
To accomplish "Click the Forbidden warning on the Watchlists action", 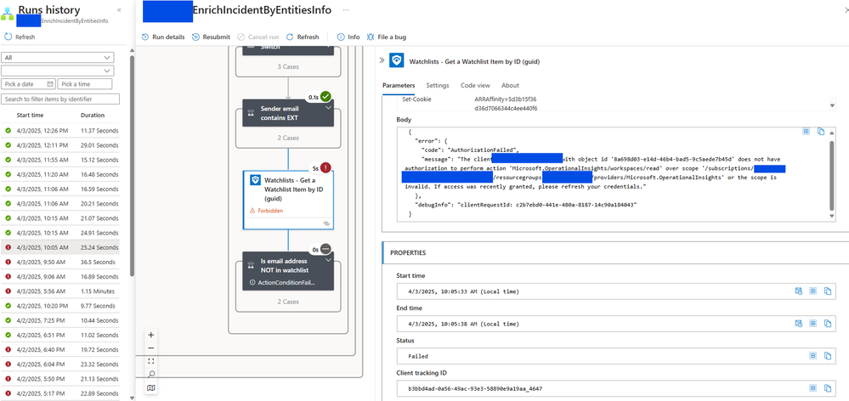I will tap(266, 211).
